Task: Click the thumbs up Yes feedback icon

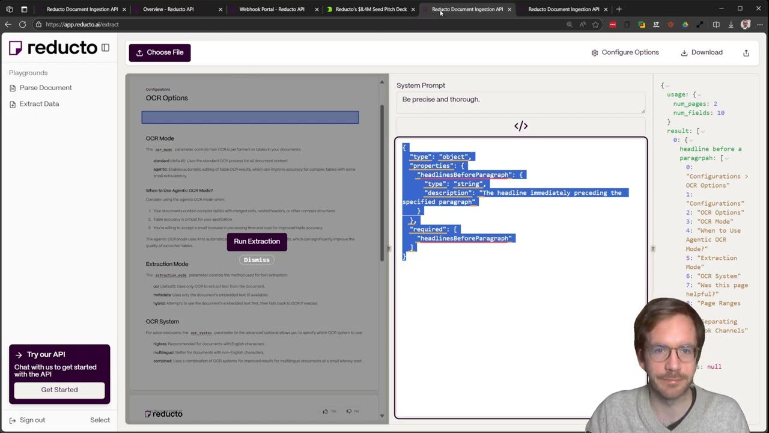Action: click(x=326, y=411)
